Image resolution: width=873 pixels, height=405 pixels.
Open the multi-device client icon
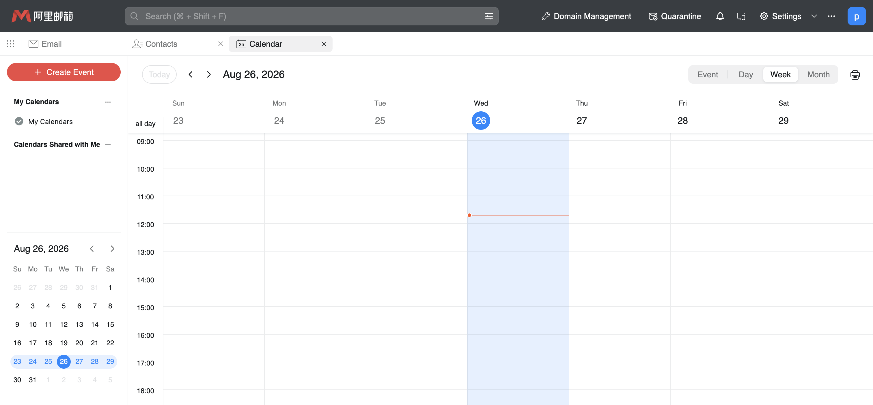point(741,16)
